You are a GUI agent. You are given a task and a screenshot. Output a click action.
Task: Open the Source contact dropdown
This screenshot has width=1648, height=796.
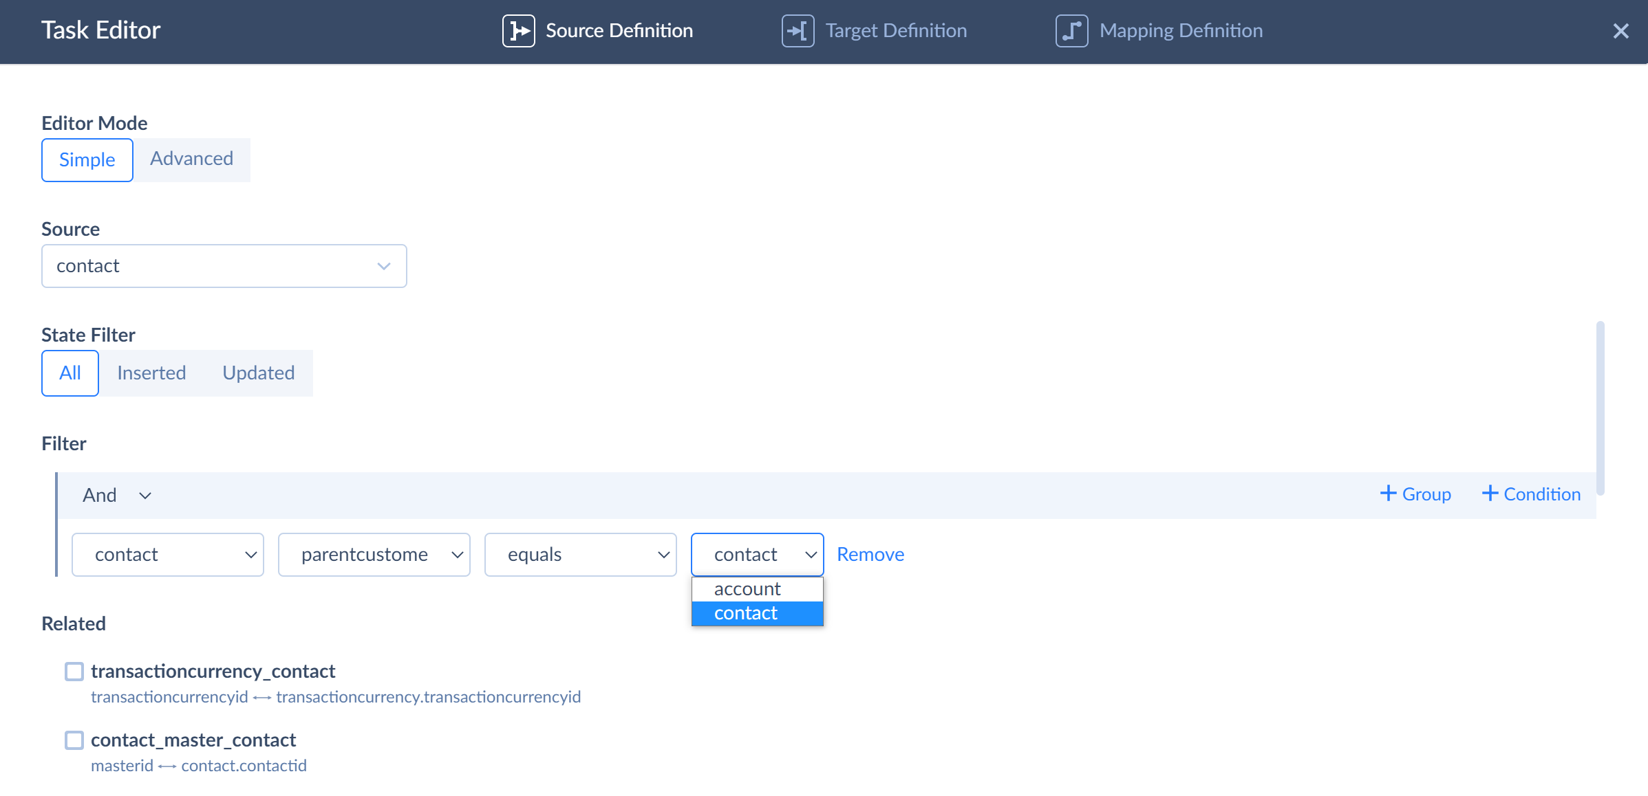coord(224,266)
